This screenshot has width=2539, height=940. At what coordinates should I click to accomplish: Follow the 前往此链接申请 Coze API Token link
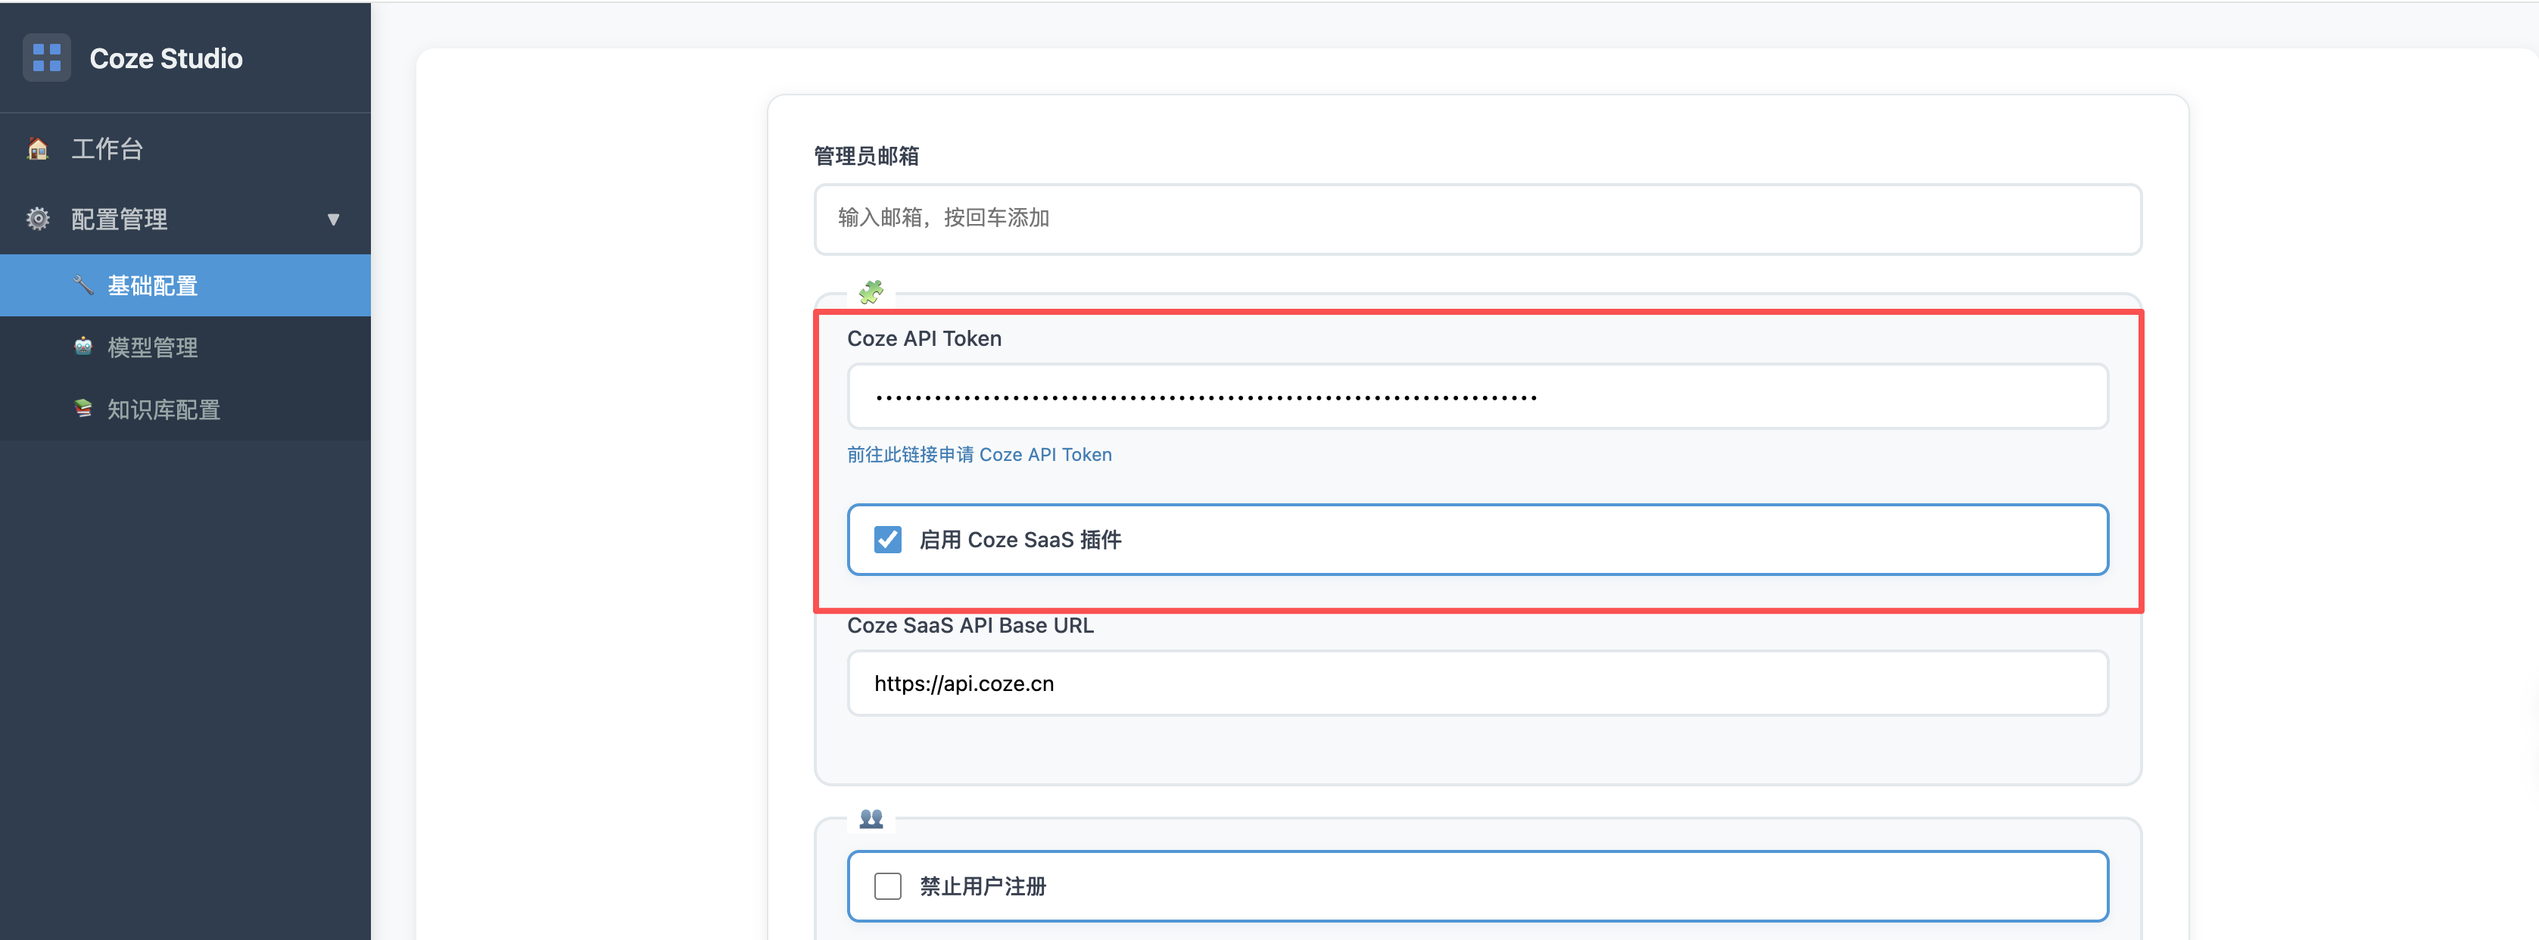click(x=979, y=454)
